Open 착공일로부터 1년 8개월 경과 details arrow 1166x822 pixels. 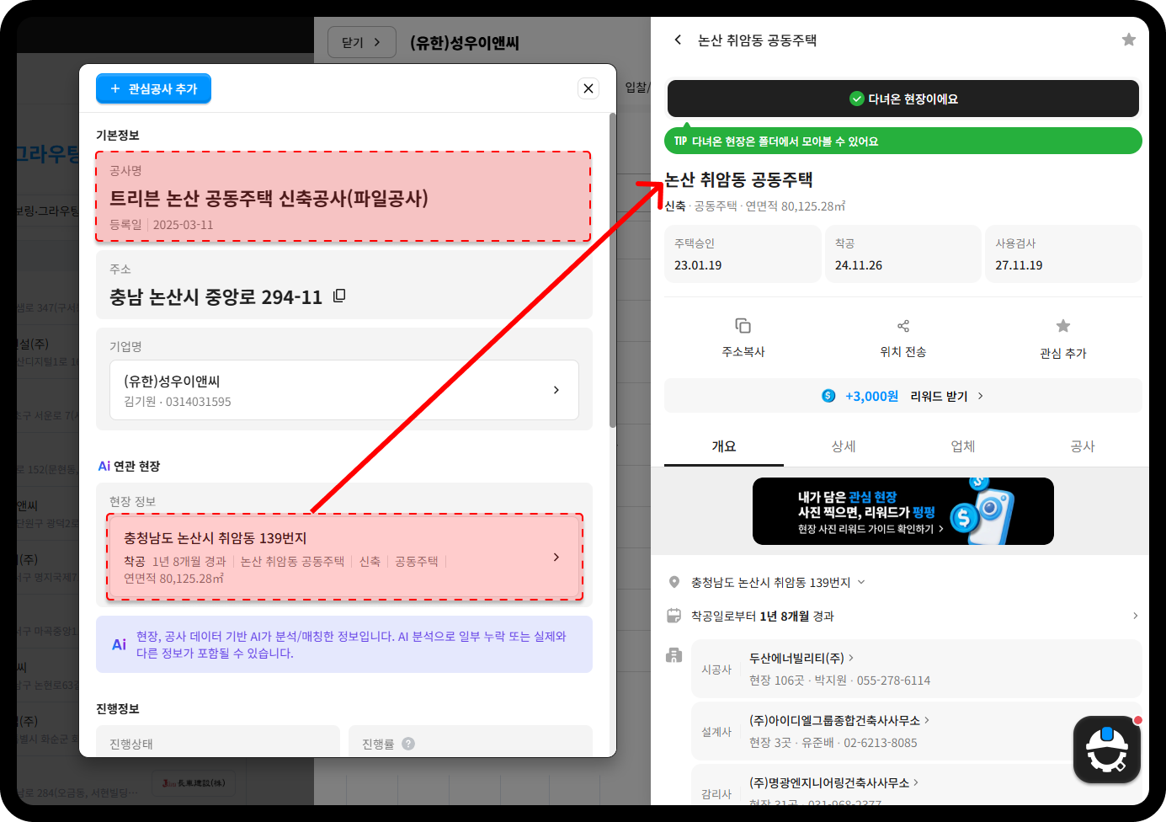pos(1135,616)
